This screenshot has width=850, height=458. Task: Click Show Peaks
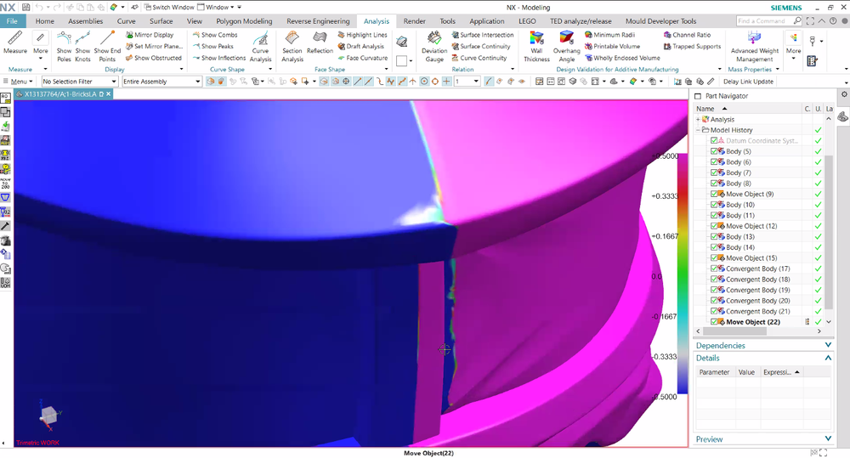[x=213, y=47]
